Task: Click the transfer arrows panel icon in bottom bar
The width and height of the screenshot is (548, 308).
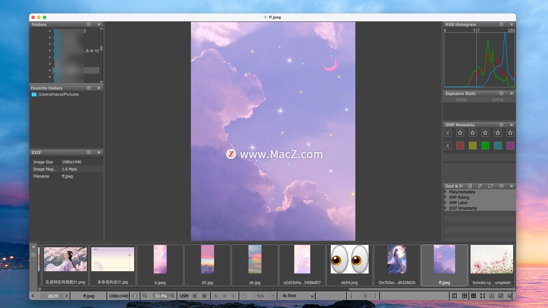Action: pos(501,296)
